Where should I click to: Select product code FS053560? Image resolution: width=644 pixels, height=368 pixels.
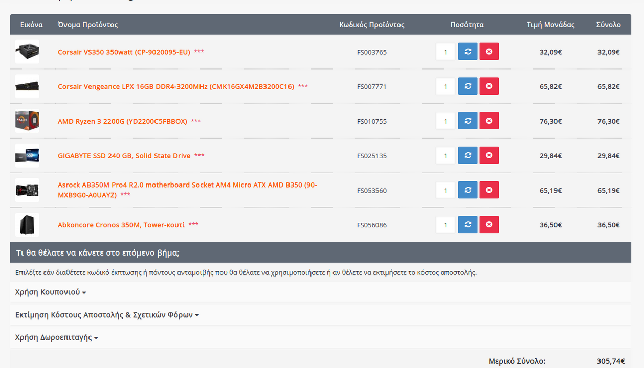tap(372, 191)
